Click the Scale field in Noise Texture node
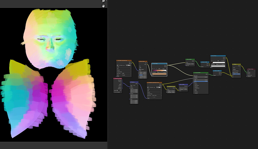This screenshot has width=258, height=149. click(143, 72)
